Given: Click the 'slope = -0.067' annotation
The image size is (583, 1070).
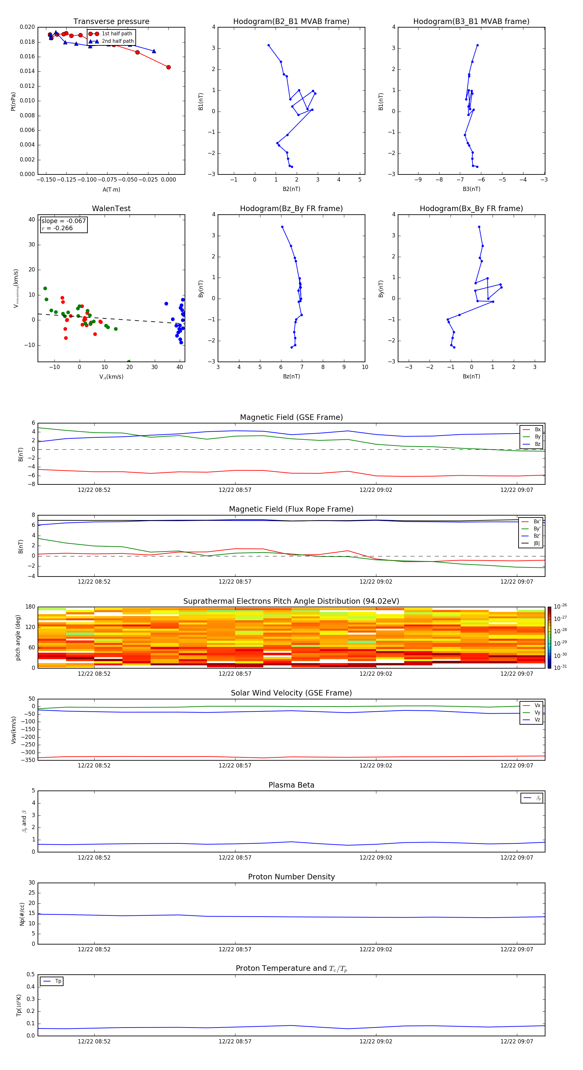Looking at the screenshot, I should point(63,221).
